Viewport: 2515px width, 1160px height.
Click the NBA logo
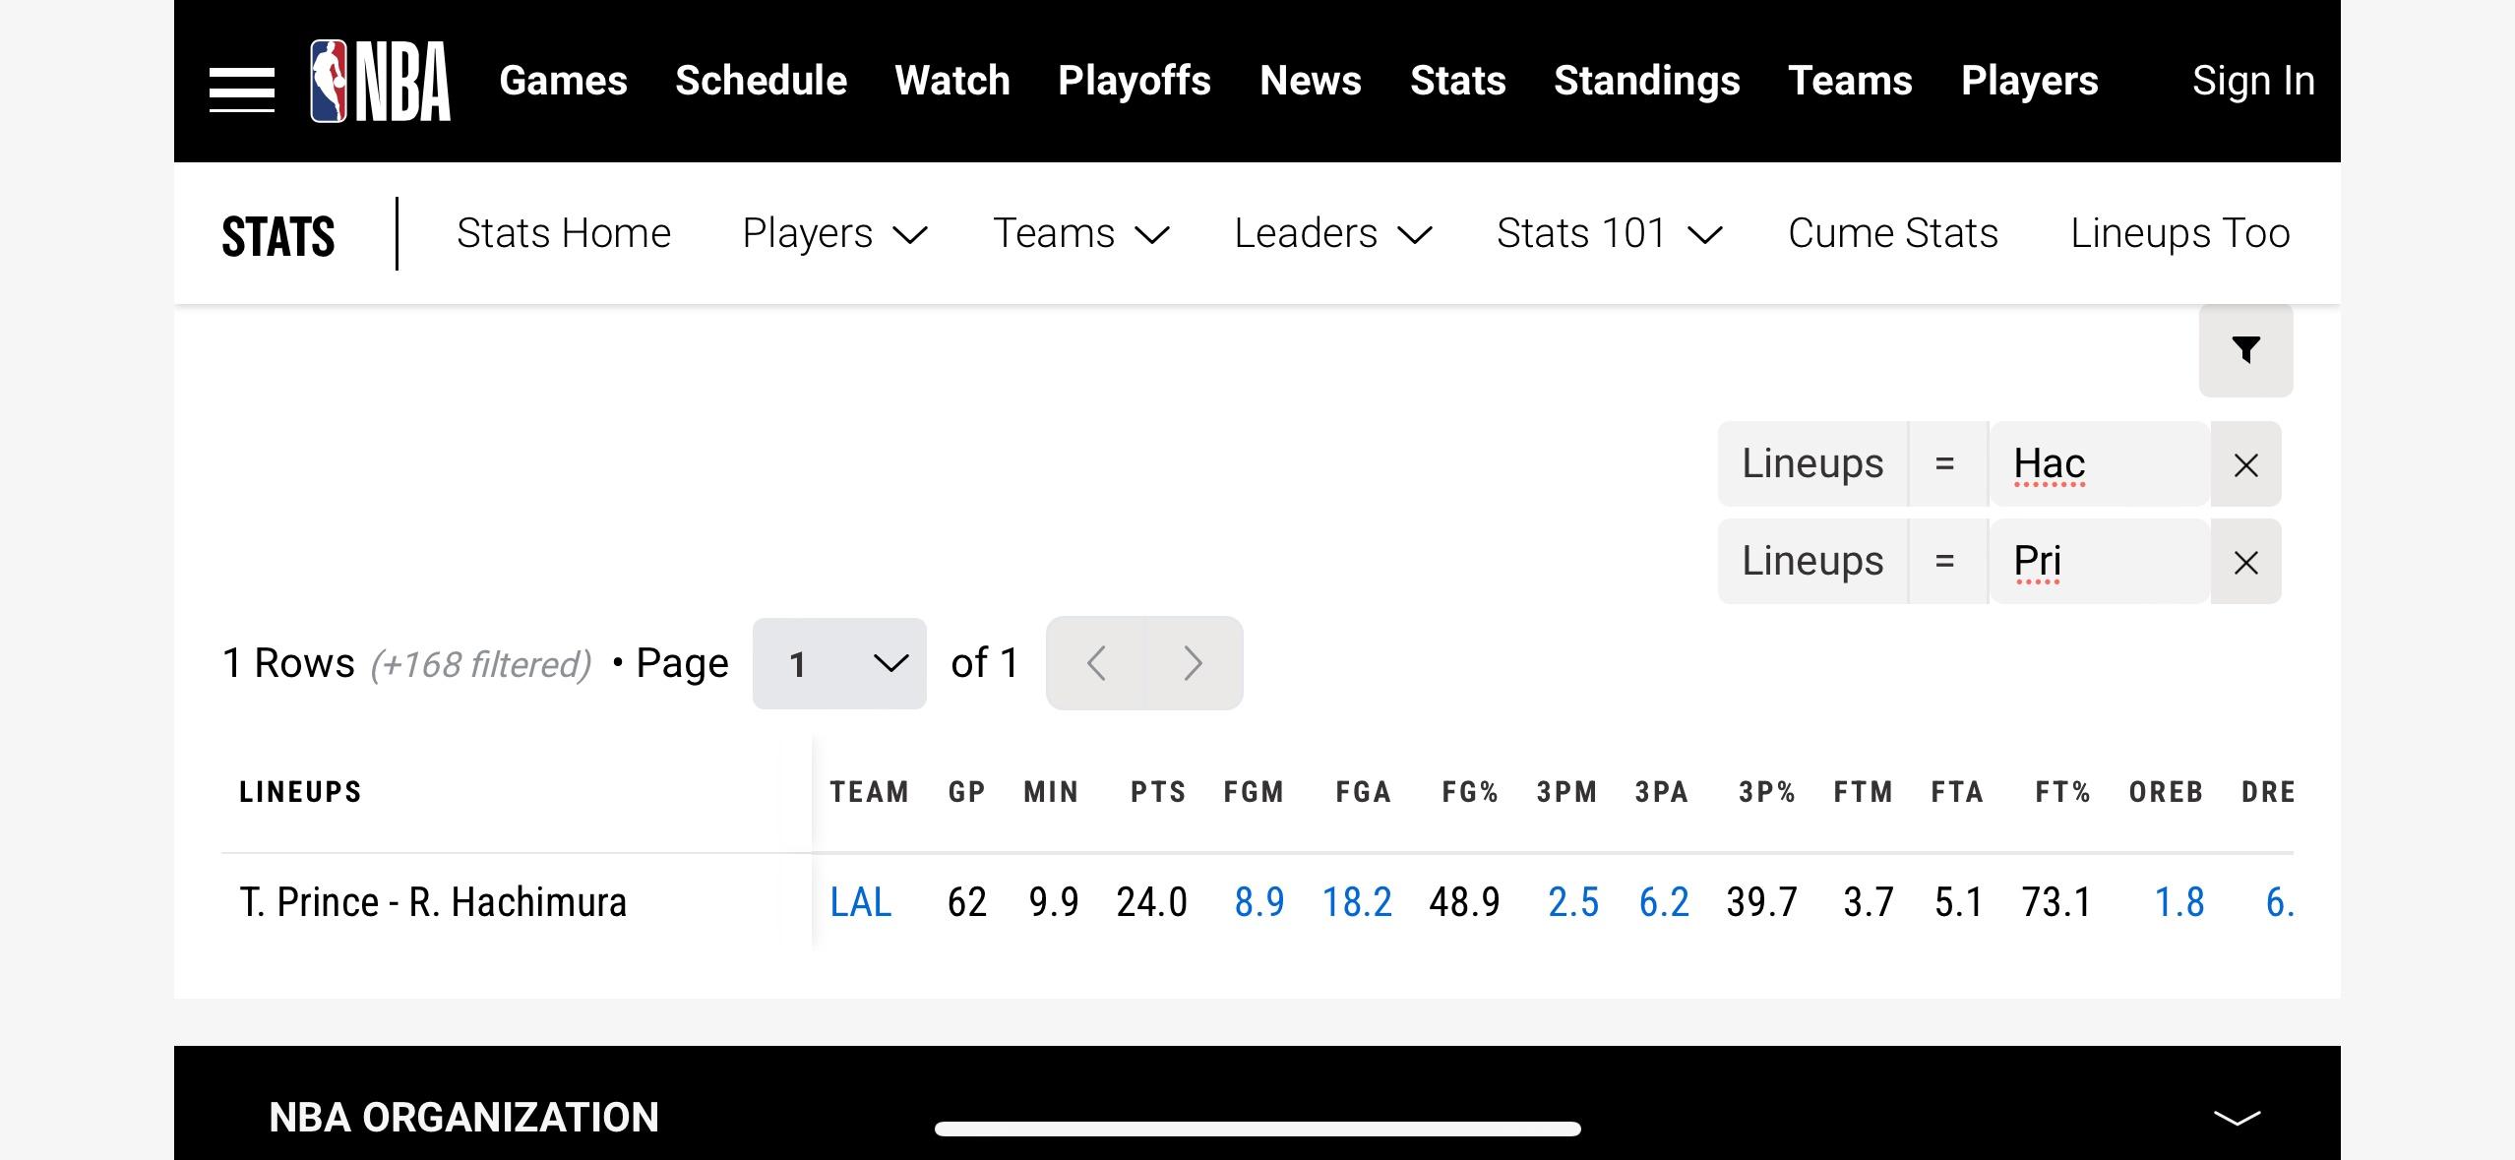pos(381,82)
